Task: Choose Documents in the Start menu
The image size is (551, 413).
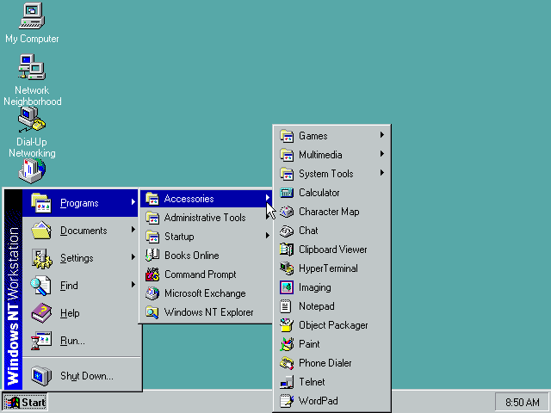Action: [80, 231]
